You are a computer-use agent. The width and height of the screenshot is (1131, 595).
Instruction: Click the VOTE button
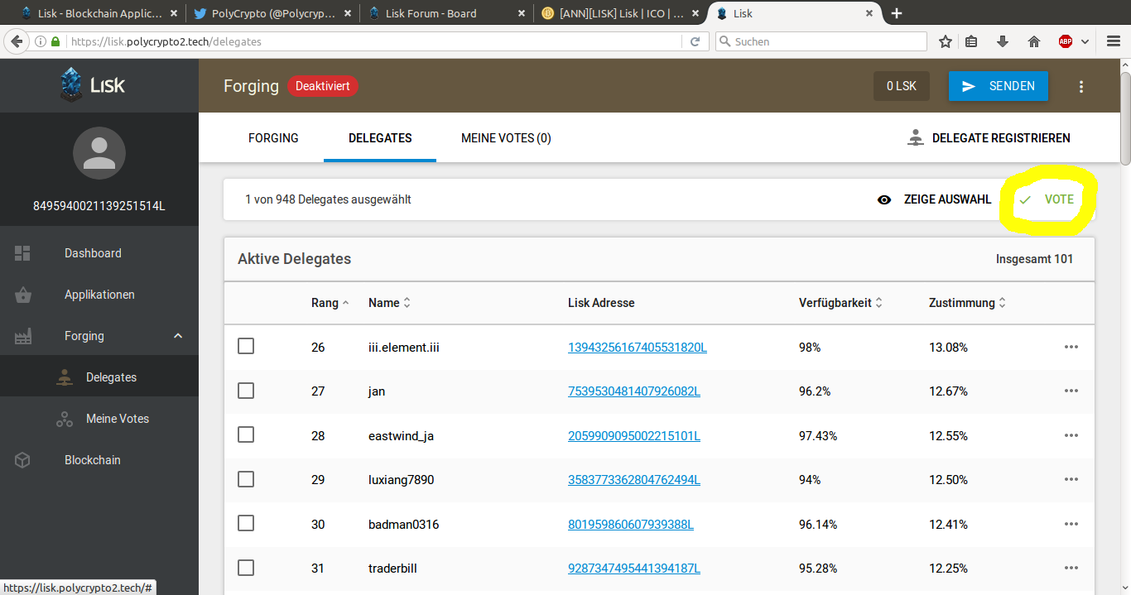click(x=1047, y=199)
